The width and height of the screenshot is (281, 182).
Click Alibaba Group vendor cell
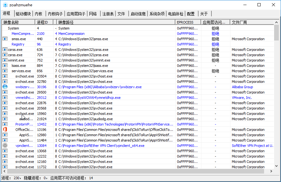click(x=242, y=87)
